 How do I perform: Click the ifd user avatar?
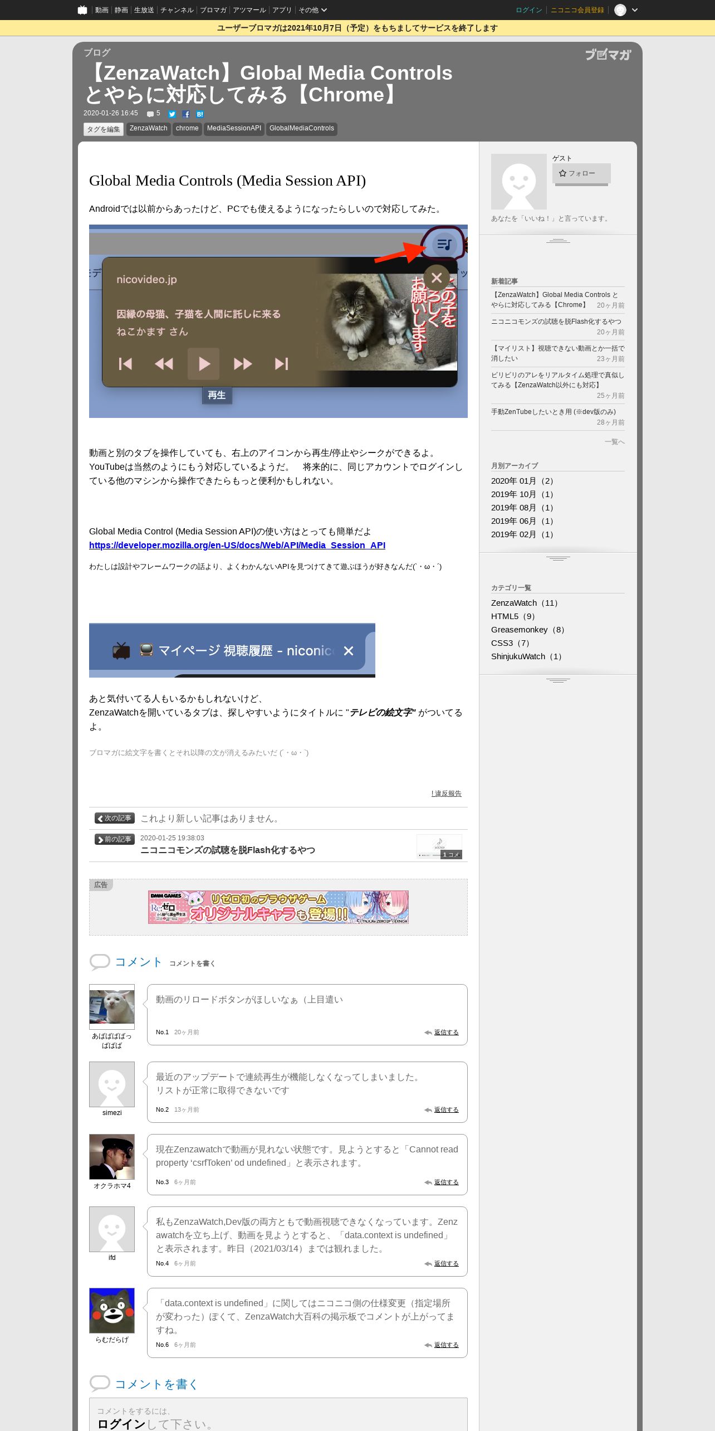click(112, 1229)
